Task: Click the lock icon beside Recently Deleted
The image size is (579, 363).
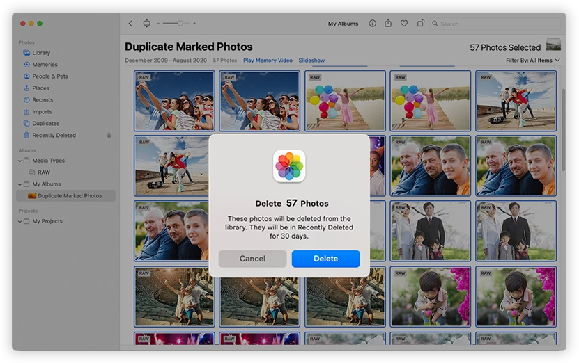Action: [109, 135]
